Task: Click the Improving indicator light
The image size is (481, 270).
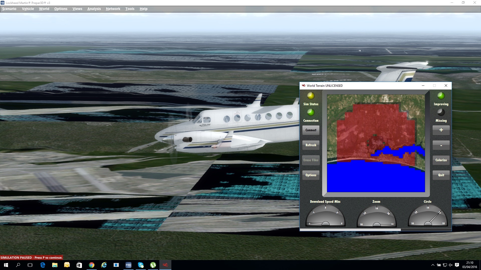Action: point(441,96)
